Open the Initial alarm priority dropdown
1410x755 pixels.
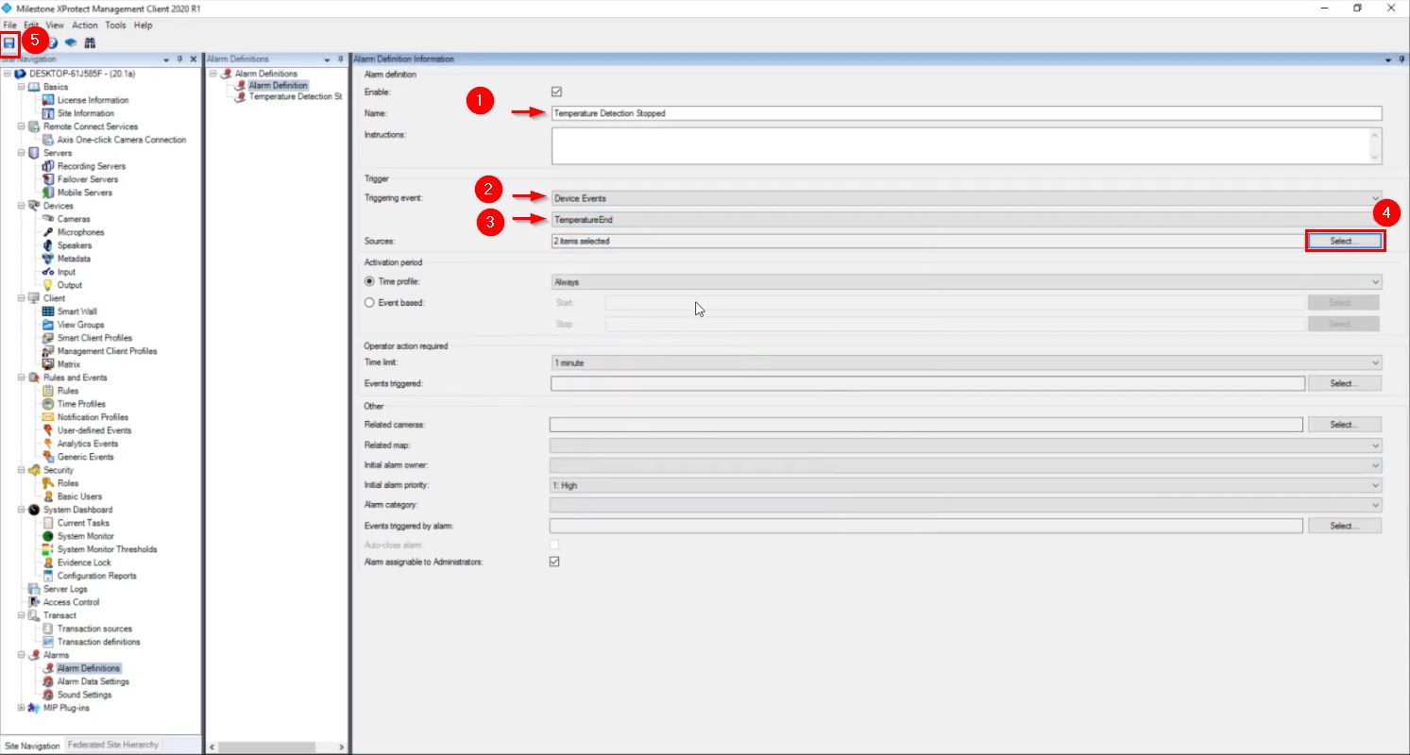pyautogui.click(x=965, y=486)
